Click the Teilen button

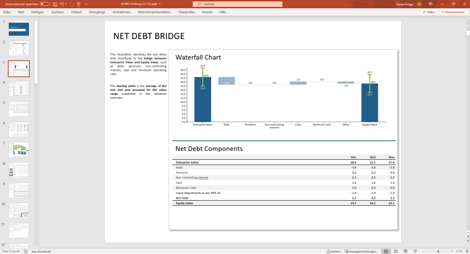coord(429,12)
